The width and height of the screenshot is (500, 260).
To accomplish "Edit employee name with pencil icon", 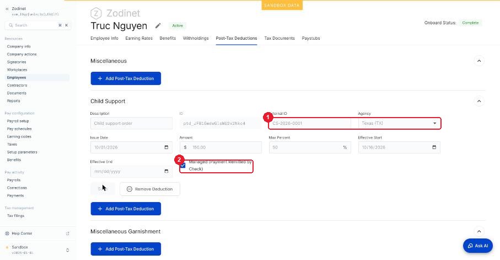I will click(158, 25).
